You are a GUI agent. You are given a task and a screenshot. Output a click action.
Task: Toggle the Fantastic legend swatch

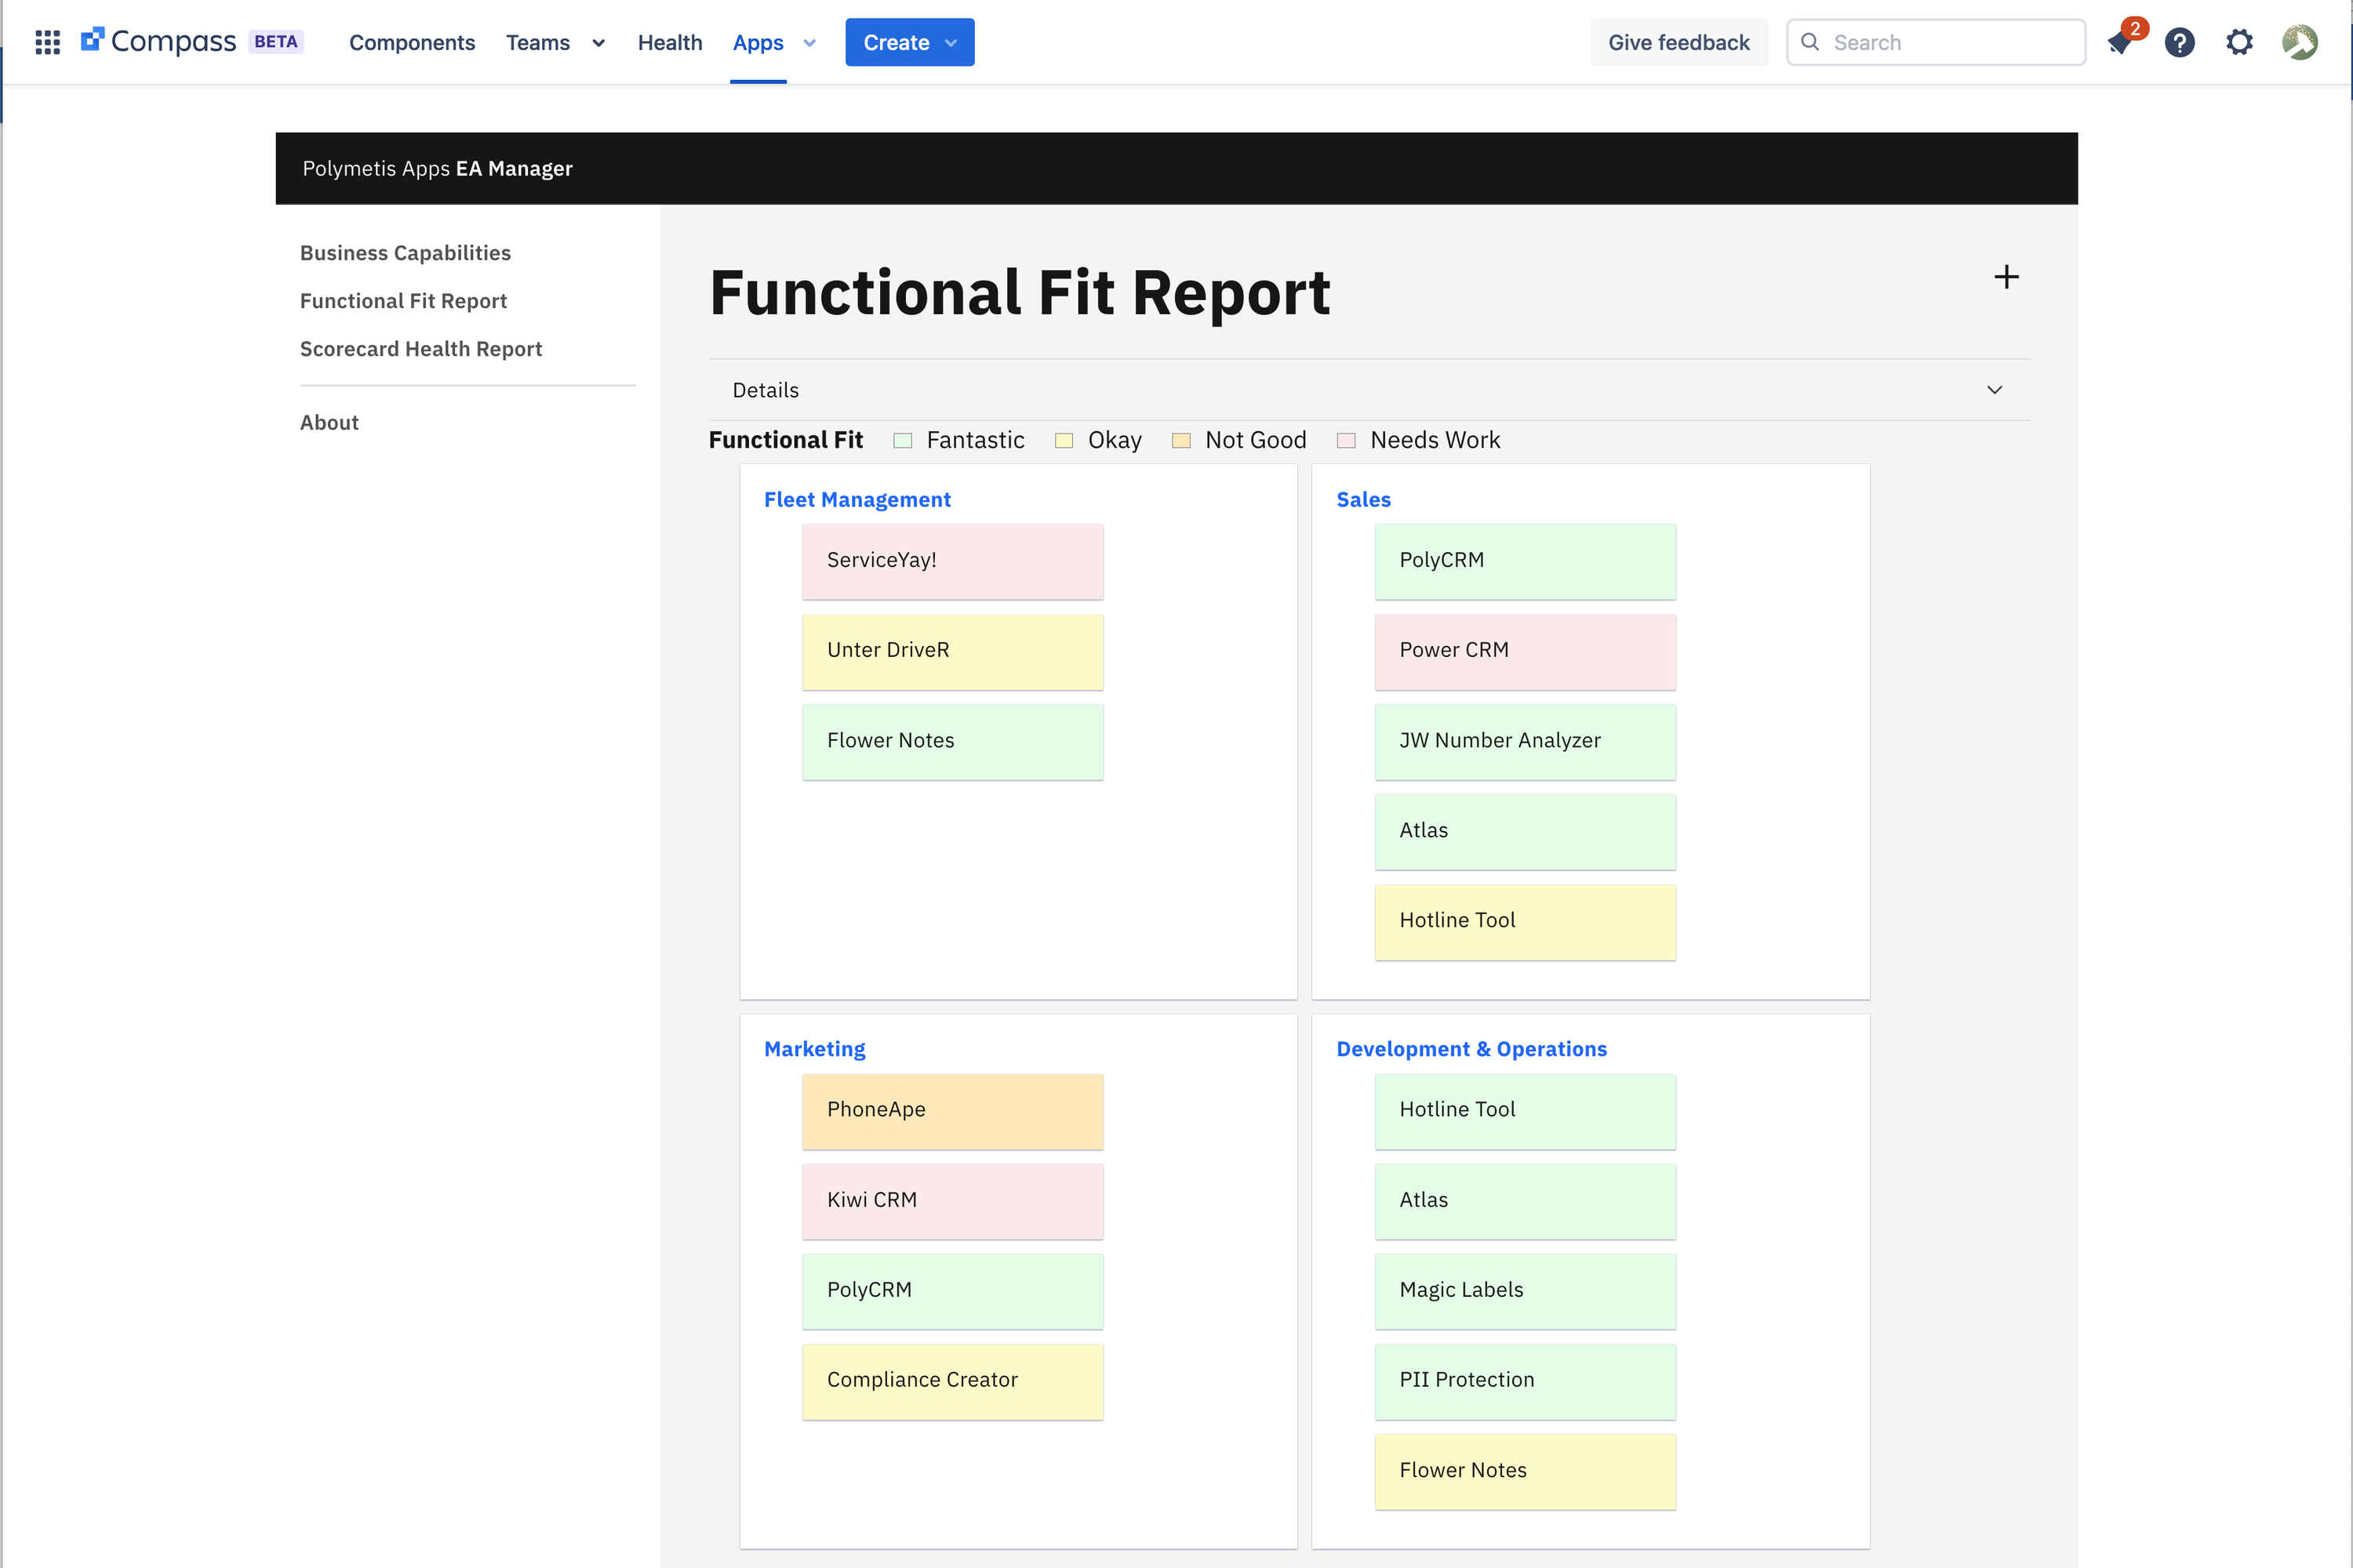point(903,441)
